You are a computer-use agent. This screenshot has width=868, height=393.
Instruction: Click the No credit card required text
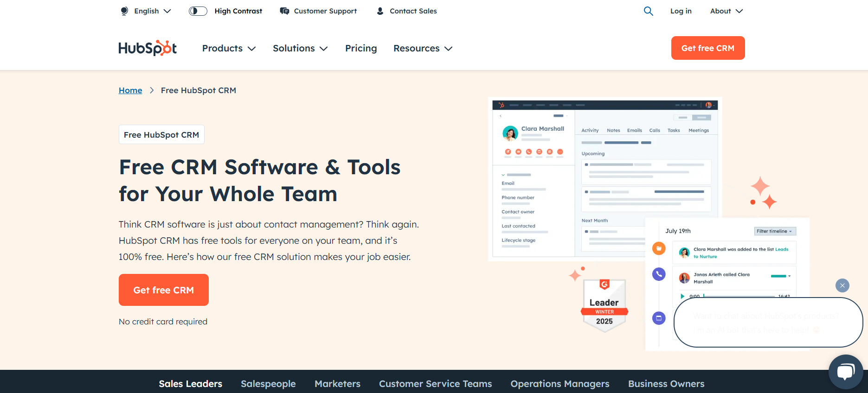click(x=163, y=322)
